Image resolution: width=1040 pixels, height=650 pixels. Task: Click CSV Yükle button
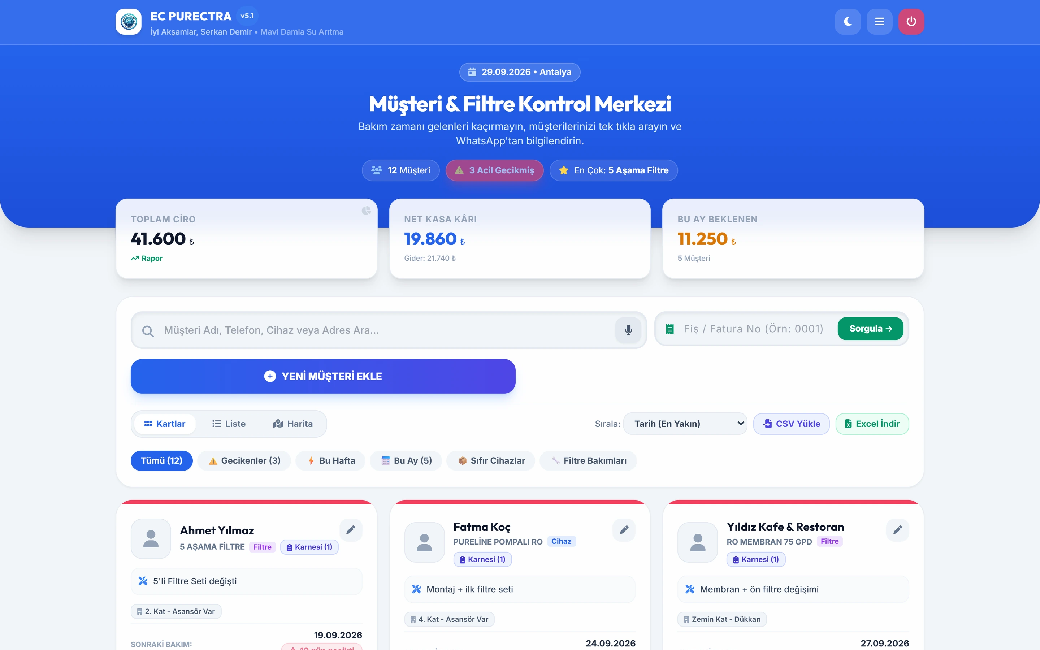(x=791, y=424)
